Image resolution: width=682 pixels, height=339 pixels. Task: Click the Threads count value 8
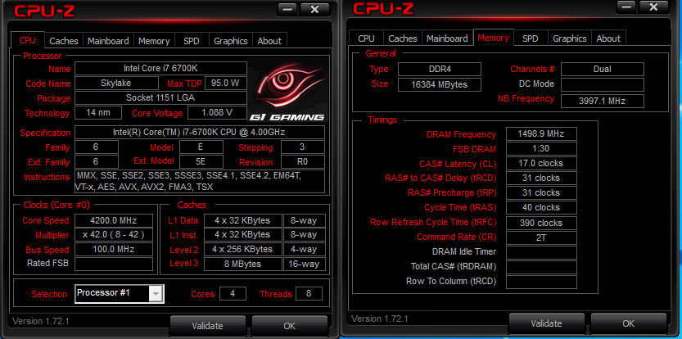[309, 293]
